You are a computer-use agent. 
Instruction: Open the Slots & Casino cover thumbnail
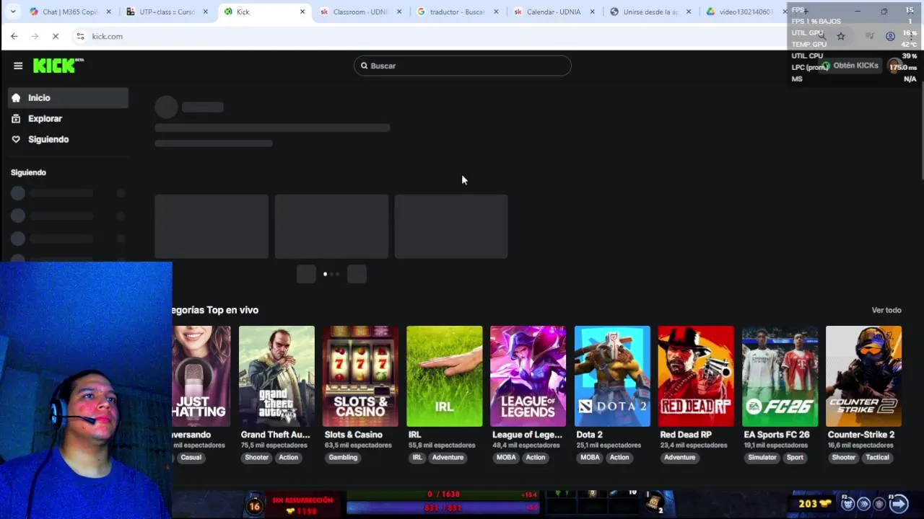point(360,376)
